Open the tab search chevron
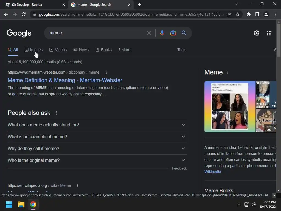281x211 pixels. tap(237, 4)
